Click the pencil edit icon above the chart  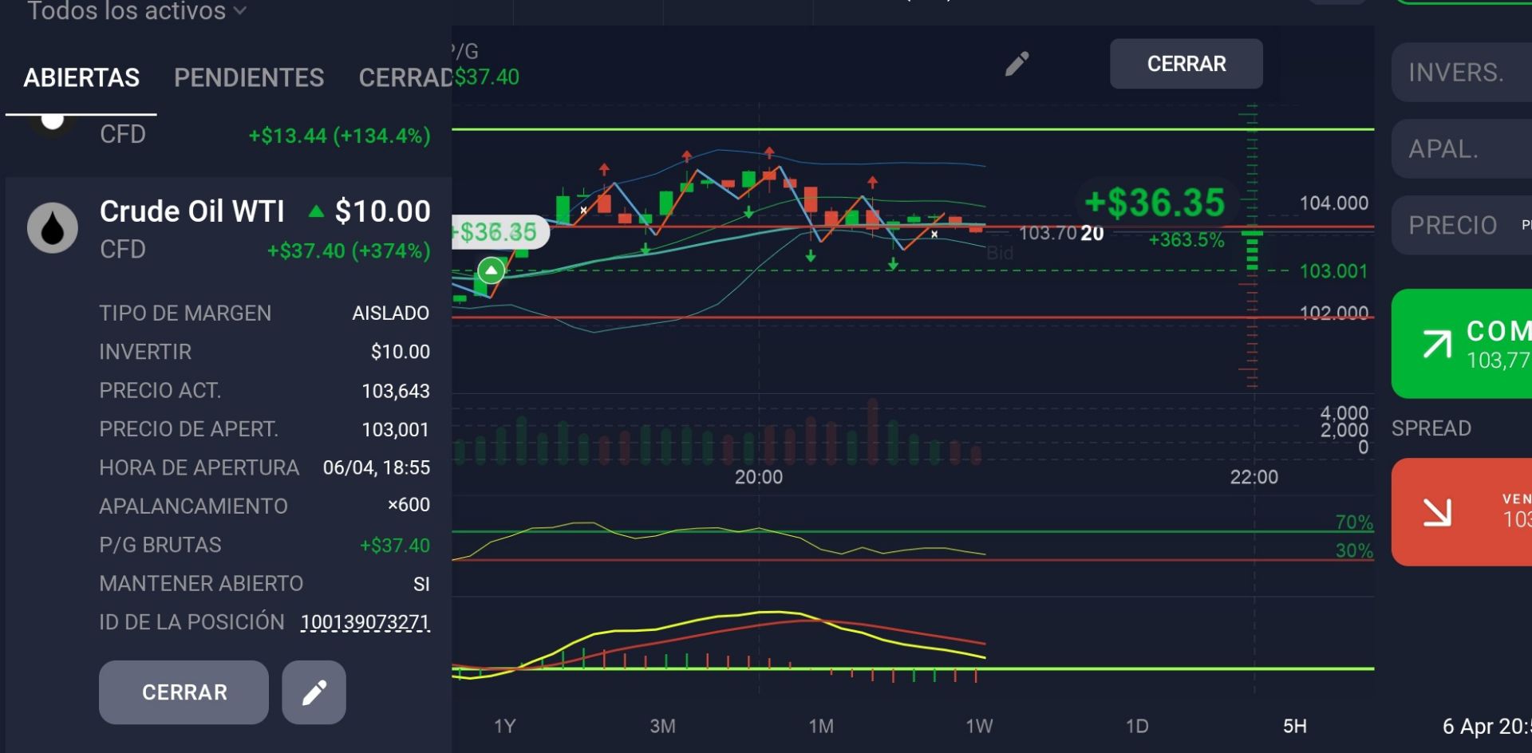tap(1017, 64)
